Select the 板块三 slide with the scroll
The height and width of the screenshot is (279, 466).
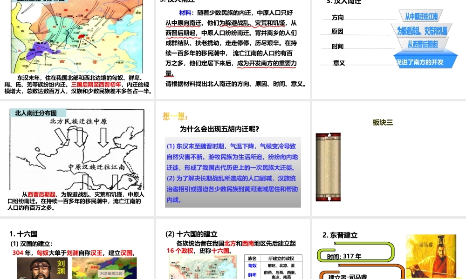point(389,159)
